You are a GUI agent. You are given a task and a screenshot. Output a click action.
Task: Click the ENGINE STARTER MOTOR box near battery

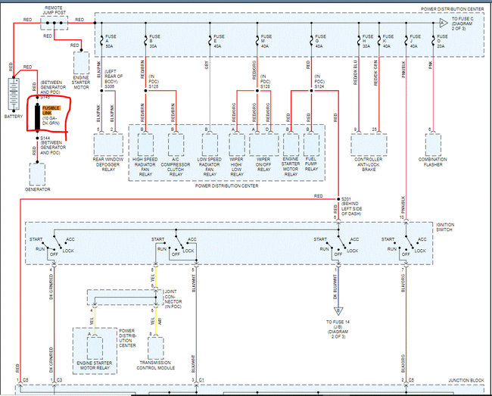tap(81, 63)
